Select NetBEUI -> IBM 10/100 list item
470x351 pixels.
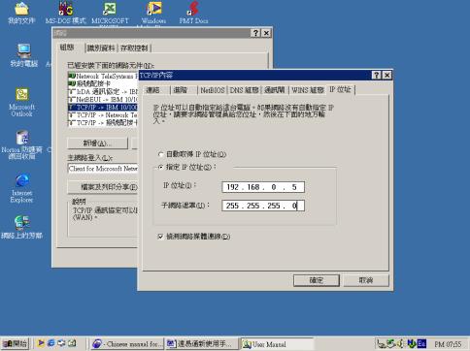pos(103,99)
